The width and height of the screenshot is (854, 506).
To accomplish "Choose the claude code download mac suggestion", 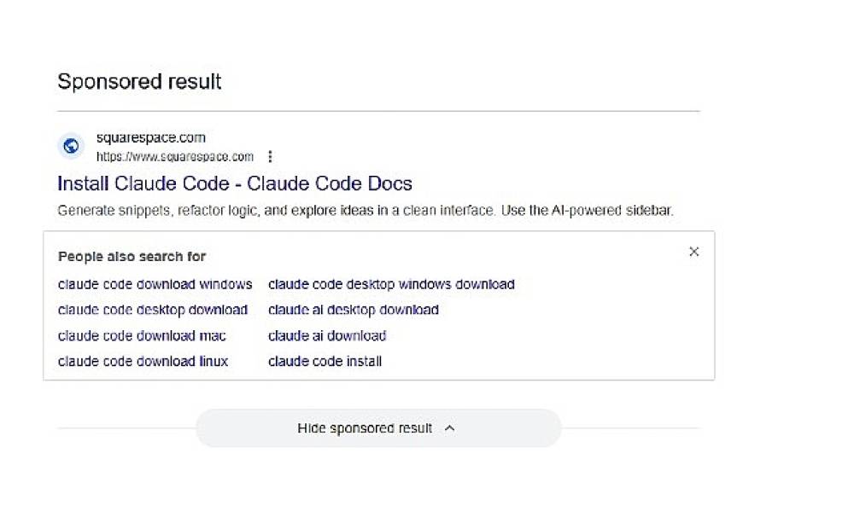I will [x=142, y=335].
